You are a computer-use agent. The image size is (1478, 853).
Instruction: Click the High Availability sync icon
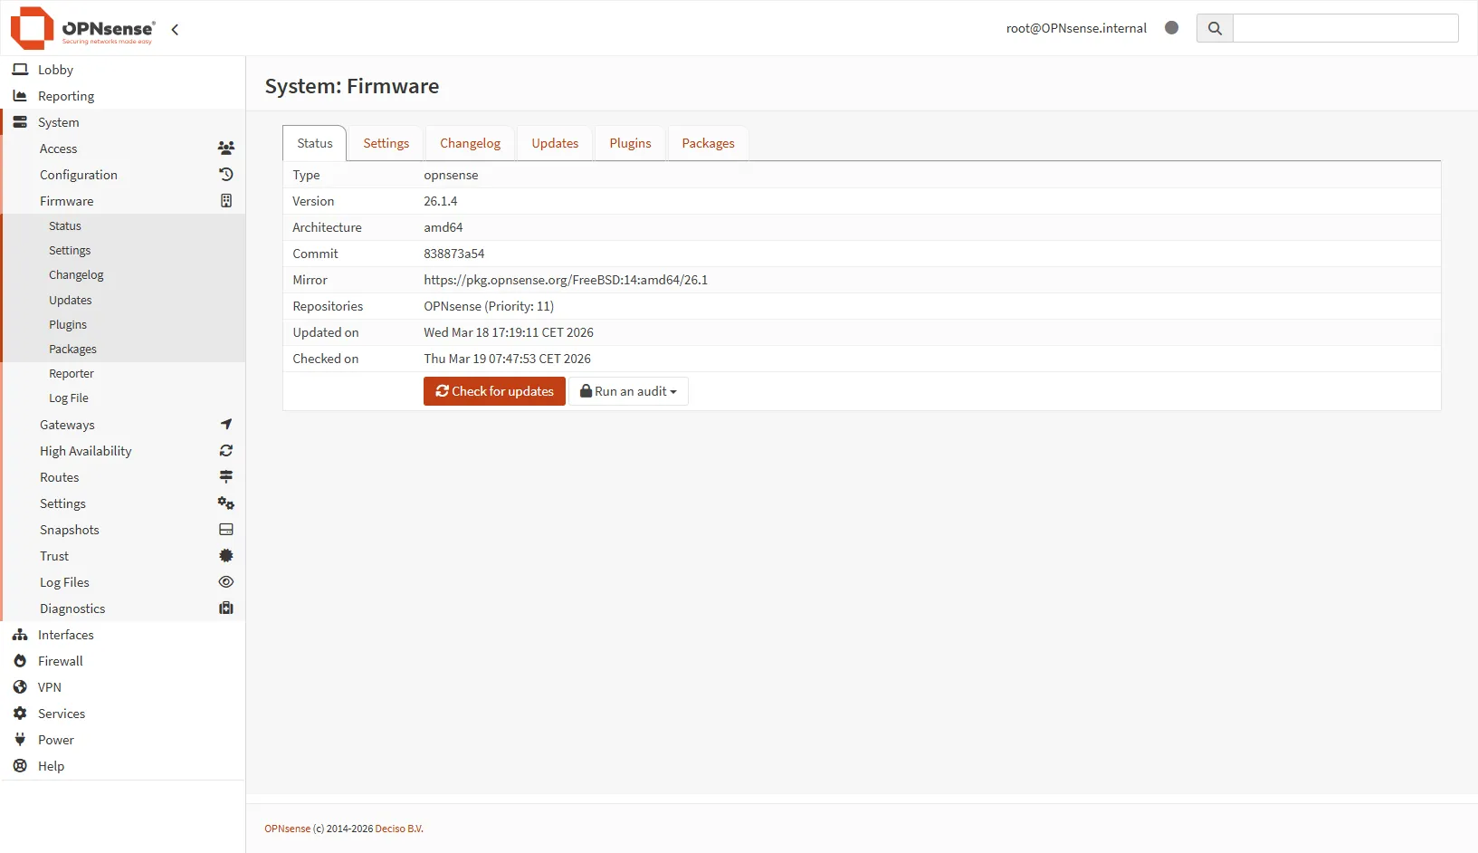[226, 451]
